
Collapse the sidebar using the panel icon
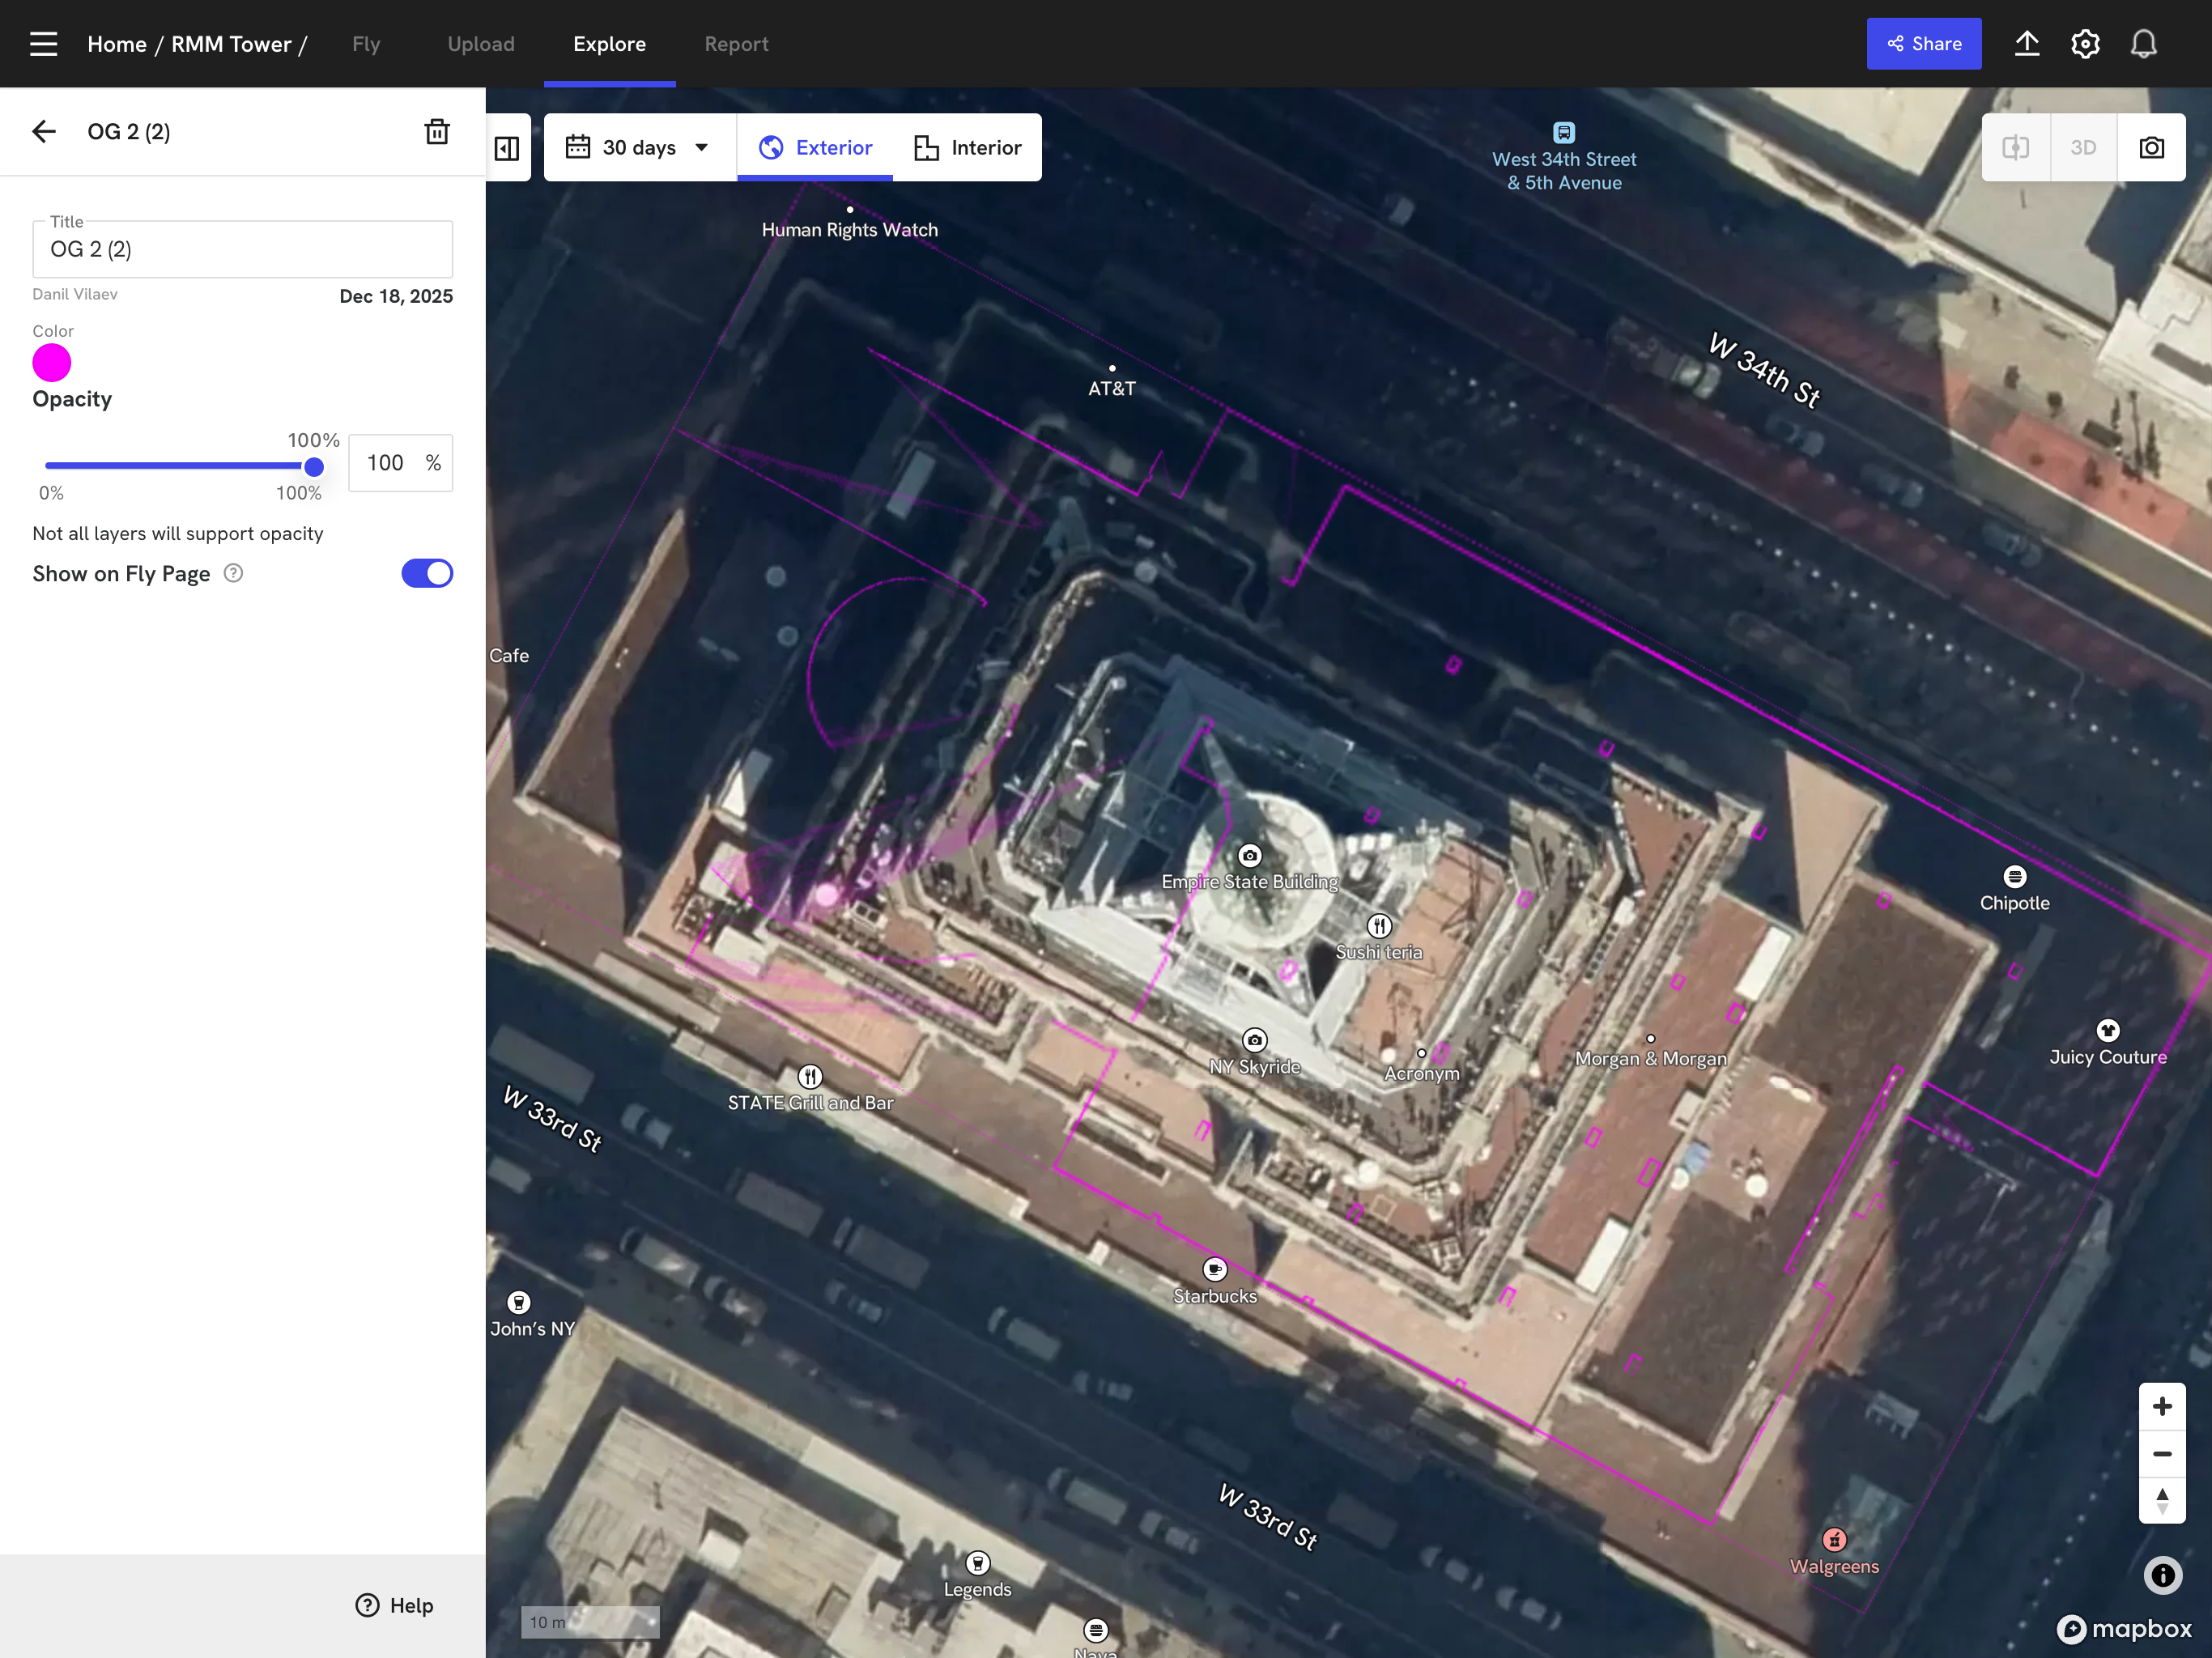507,147
